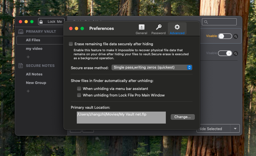
Task: Open the Hide Selected dropdown arrow
Action: [x=235, y=129]
